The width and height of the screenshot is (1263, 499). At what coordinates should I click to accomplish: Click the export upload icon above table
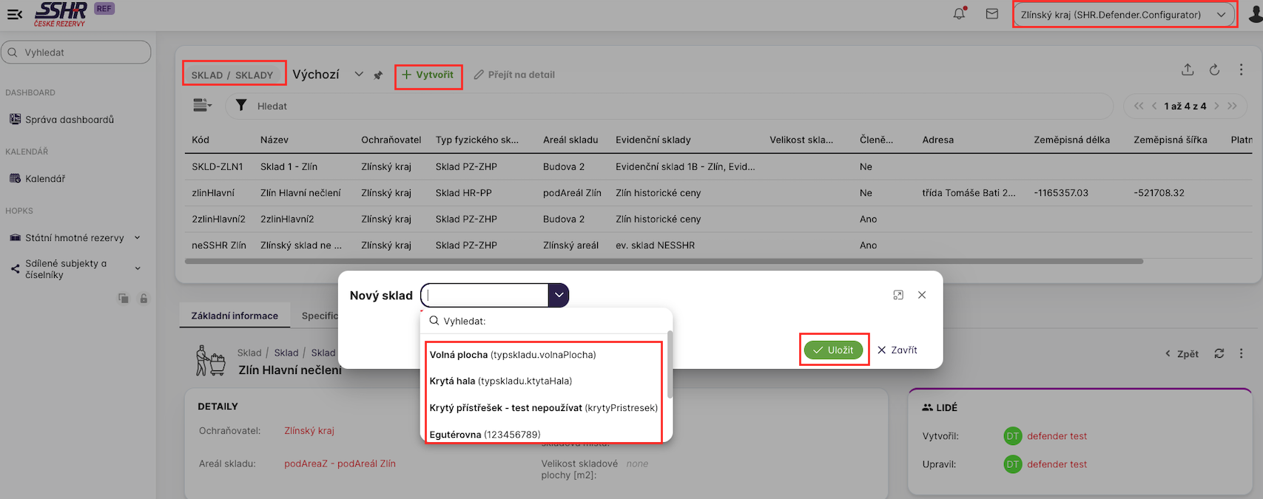pyautogui.click(x=1187, y=69)
